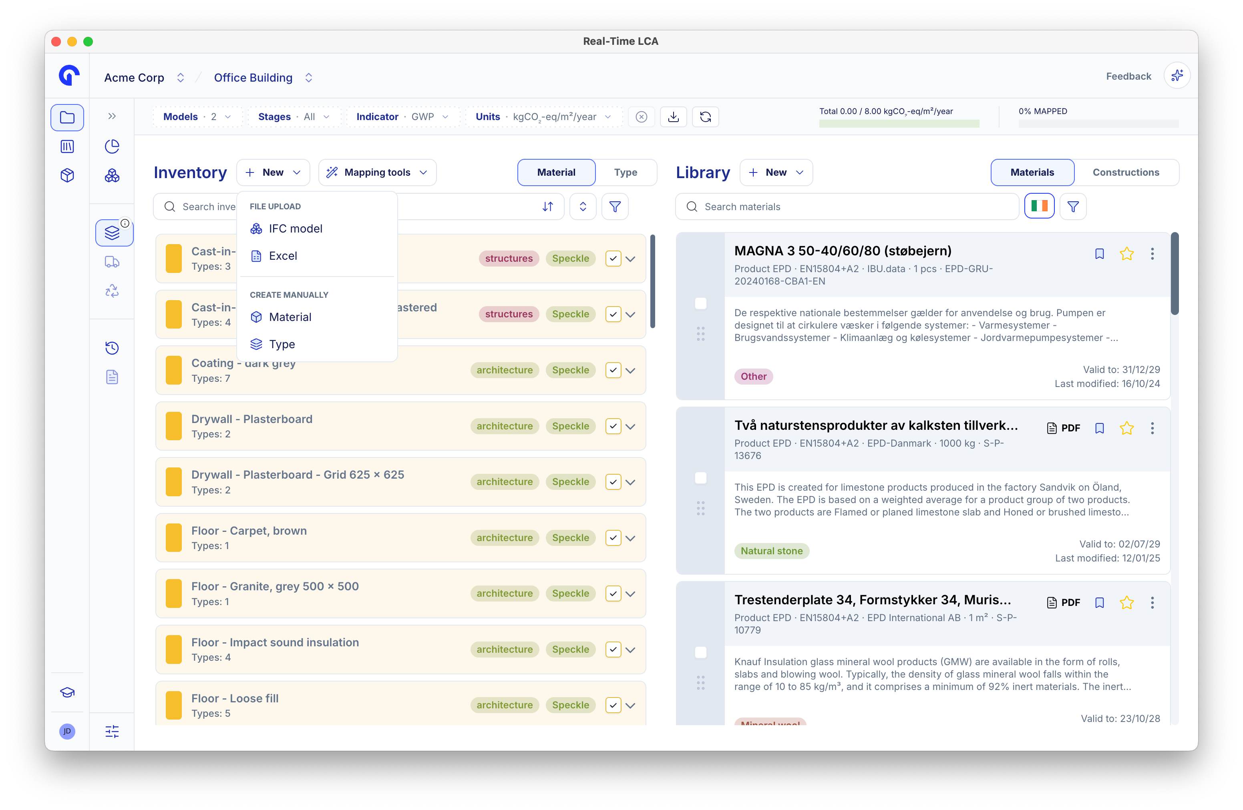The width and height of the screenshot is (1243, 810).
Task: Open the transport truck icon
Action: coord(112,261)
